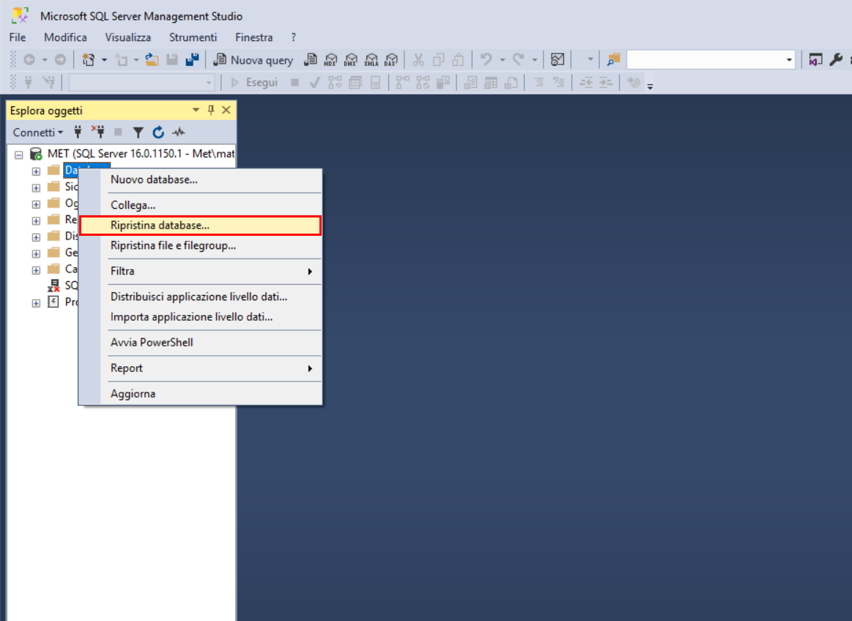Select Nuovo database... from context menu
This screenshot has width=852, height=621.
[201, 180]
